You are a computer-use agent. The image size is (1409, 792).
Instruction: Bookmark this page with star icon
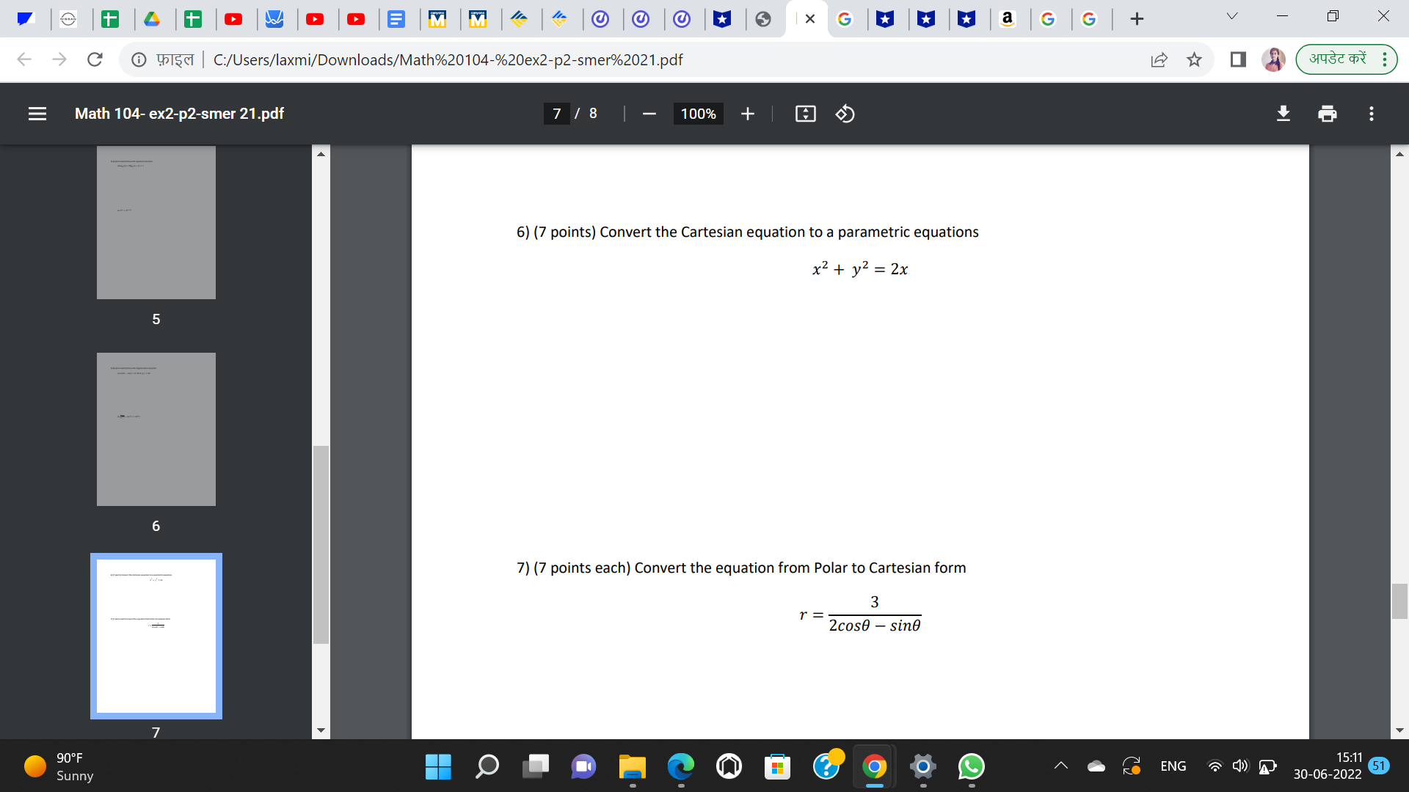pyautogui.click(x=1194, y=59)
